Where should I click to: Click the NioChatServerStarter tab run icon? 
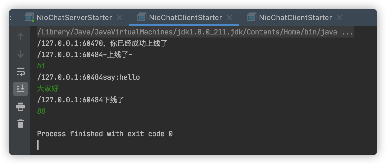[30, 17]
